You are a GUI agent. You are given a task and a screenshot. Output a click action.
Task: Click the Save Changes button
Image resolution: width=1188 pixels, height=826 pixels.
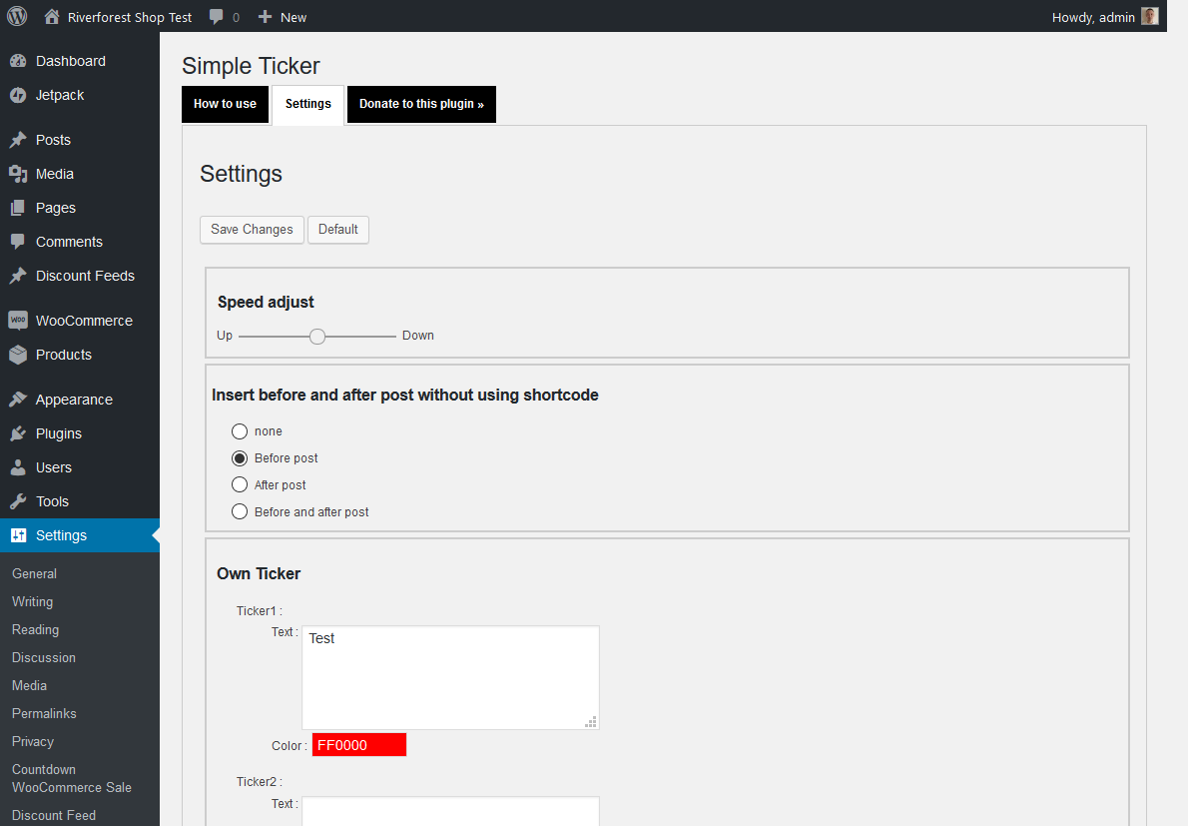[252, 230]
